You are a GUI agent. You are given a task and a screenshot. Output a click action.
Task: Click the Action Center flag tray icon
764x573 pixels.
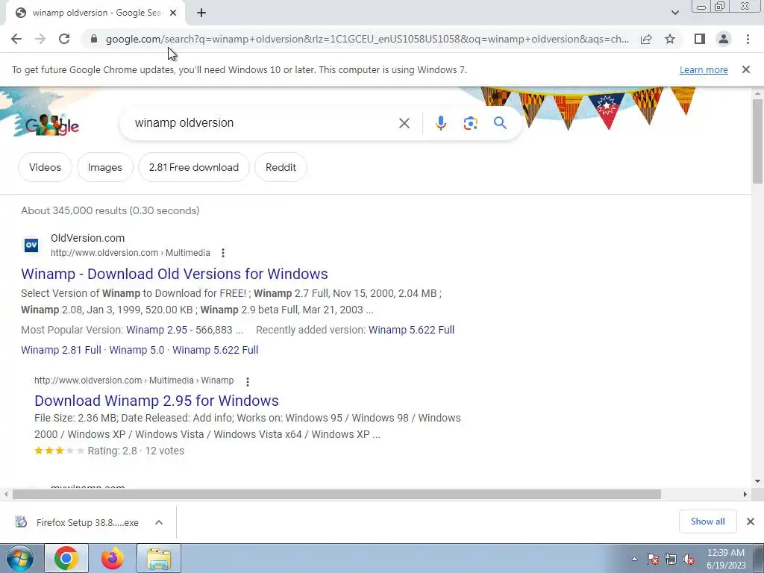tap(653, 560)
